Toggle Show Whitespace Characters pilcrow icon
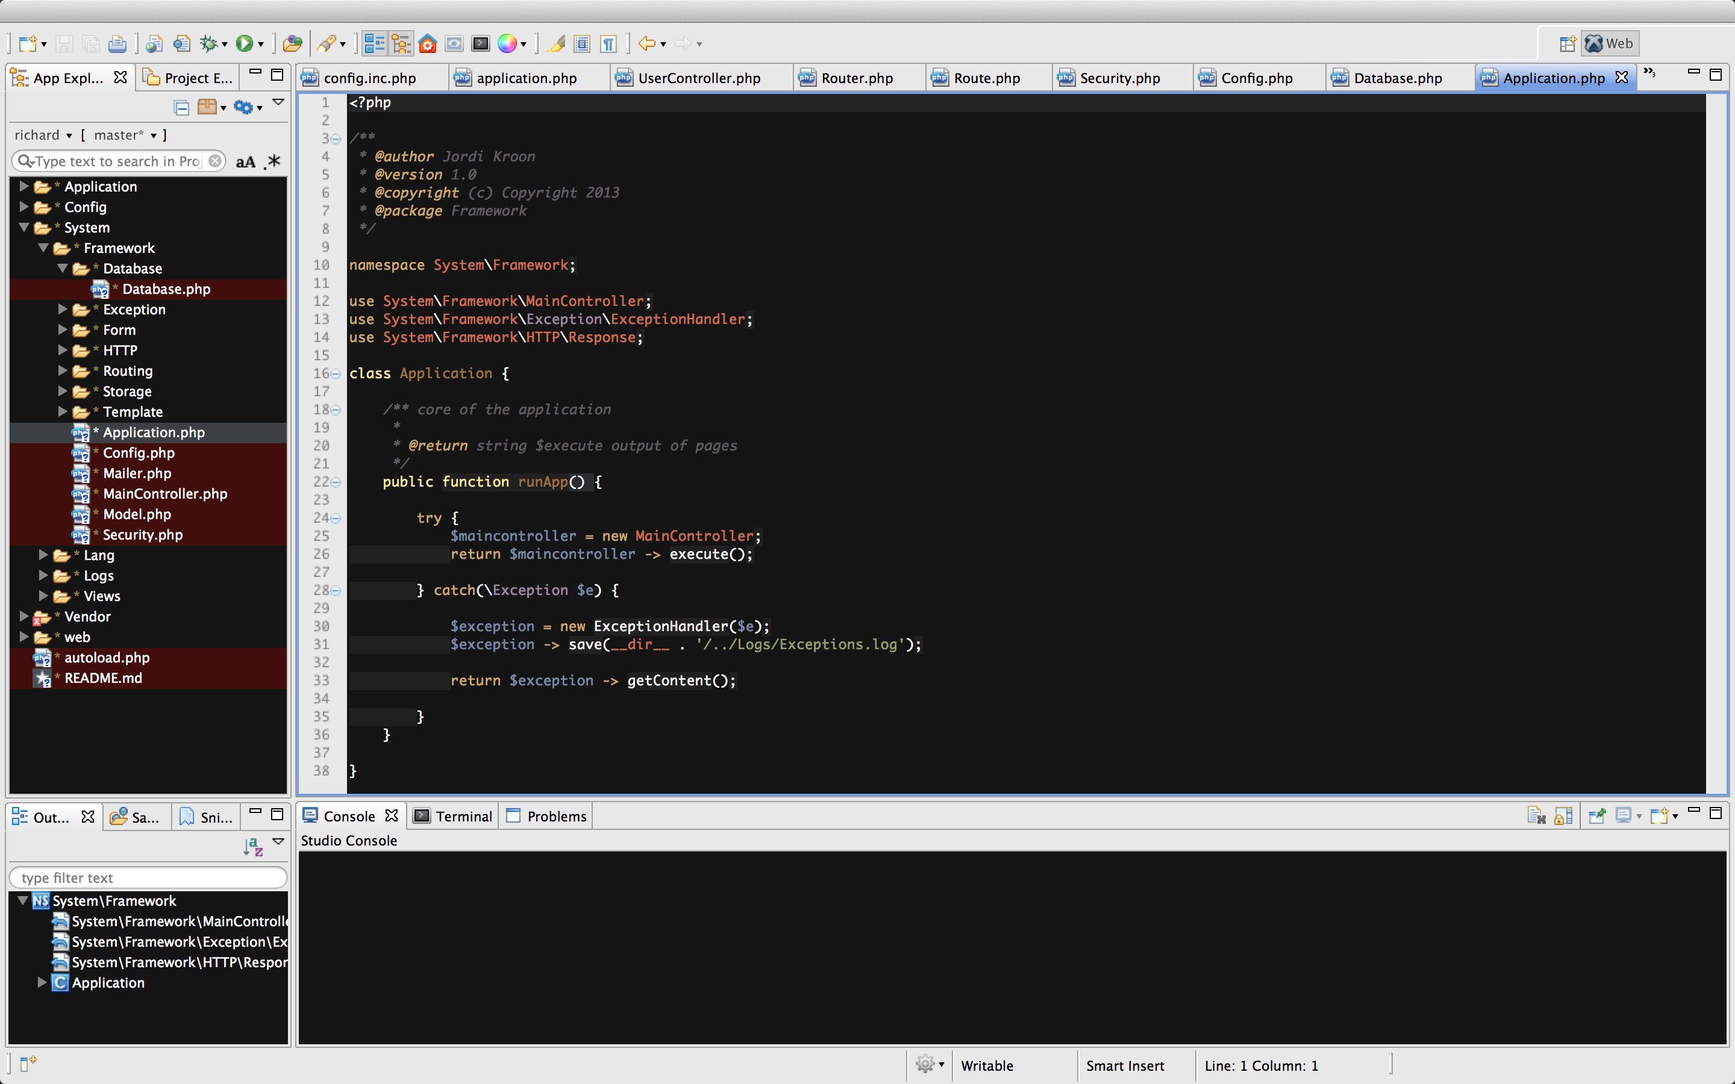The width and height of the screenshot is (1735, 1084). [608, 44]
